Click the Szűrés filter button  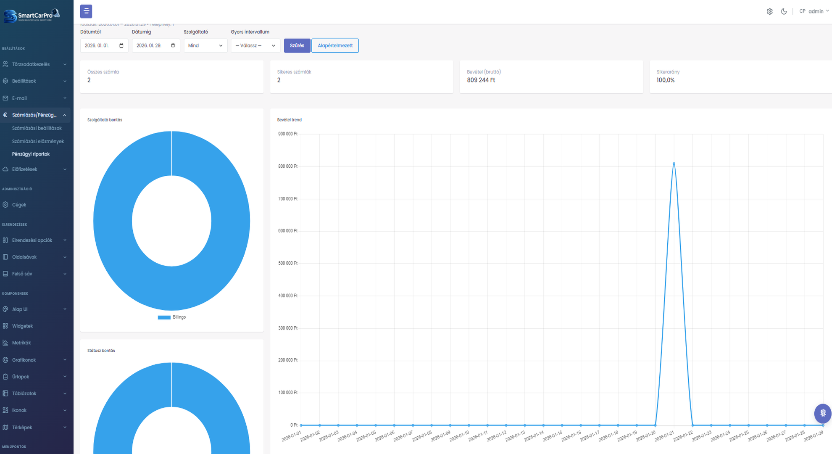tap(297, 45)
